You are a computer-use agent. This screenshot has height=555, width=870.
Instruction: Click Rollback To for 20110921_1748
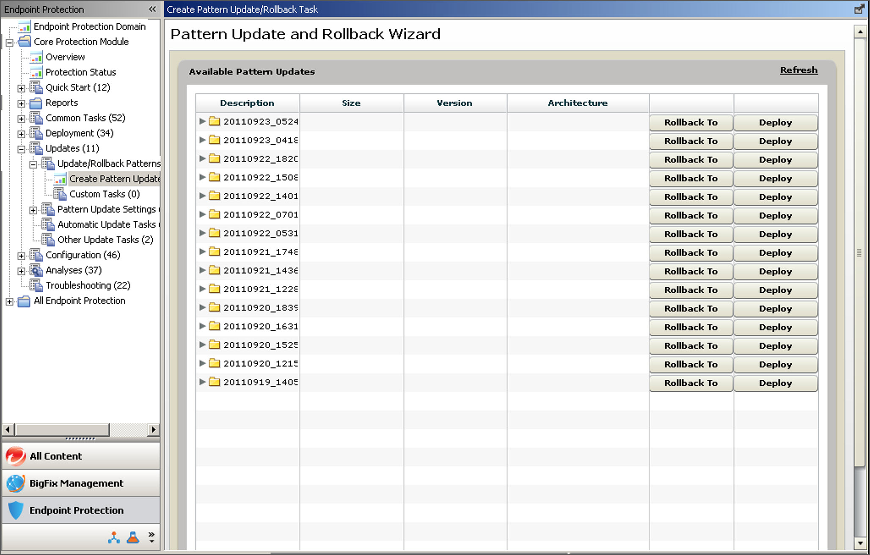[x=691, y=253]
